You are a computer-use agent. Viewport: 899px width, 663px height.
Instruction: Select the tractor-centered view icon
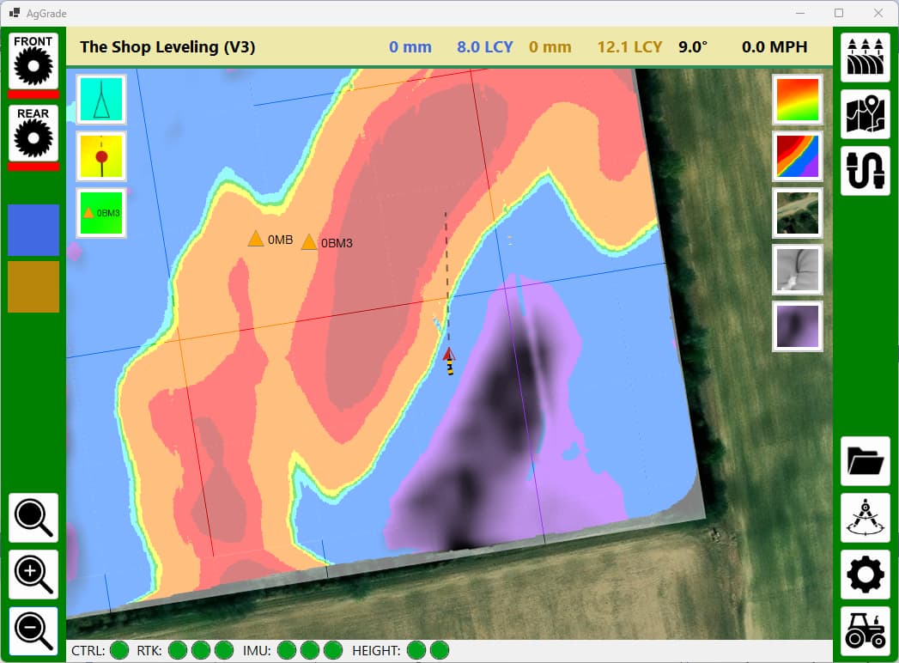(101, 99)
